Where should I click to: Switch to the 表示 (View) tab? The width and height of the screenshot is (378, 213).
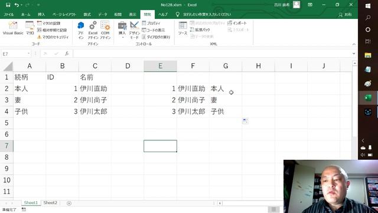point(132,14)
